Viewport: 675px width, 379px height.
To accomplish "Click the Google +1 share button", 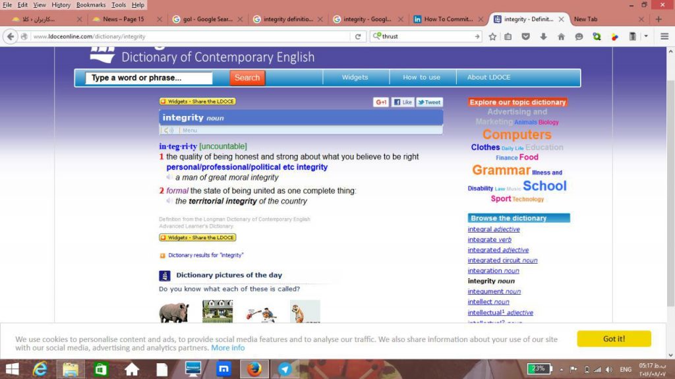I will [381, 102].
